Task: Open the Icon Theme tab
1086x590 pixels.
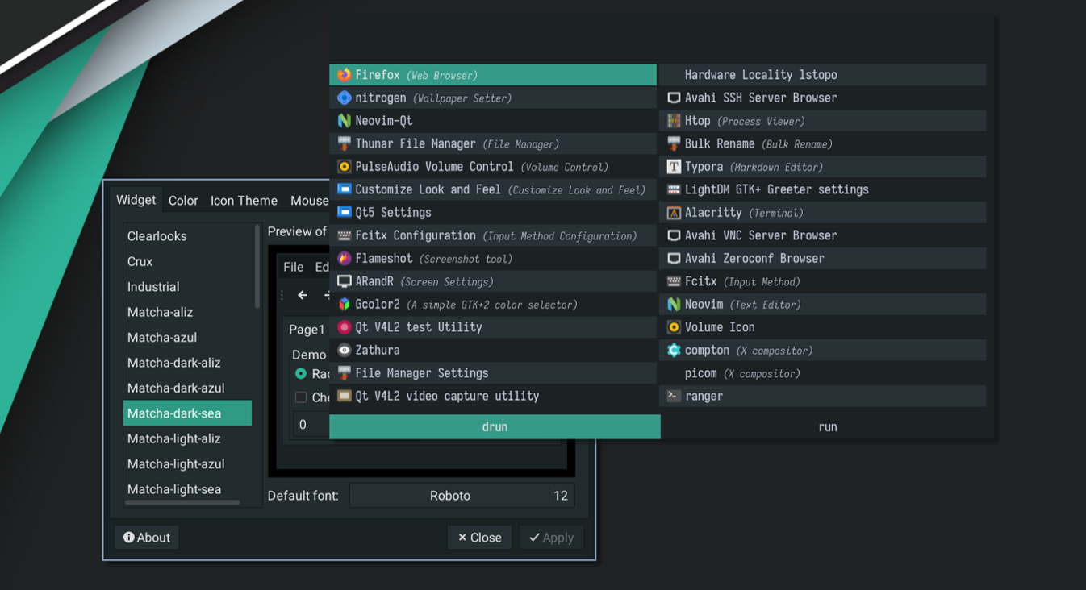Action: click(244, 201)
